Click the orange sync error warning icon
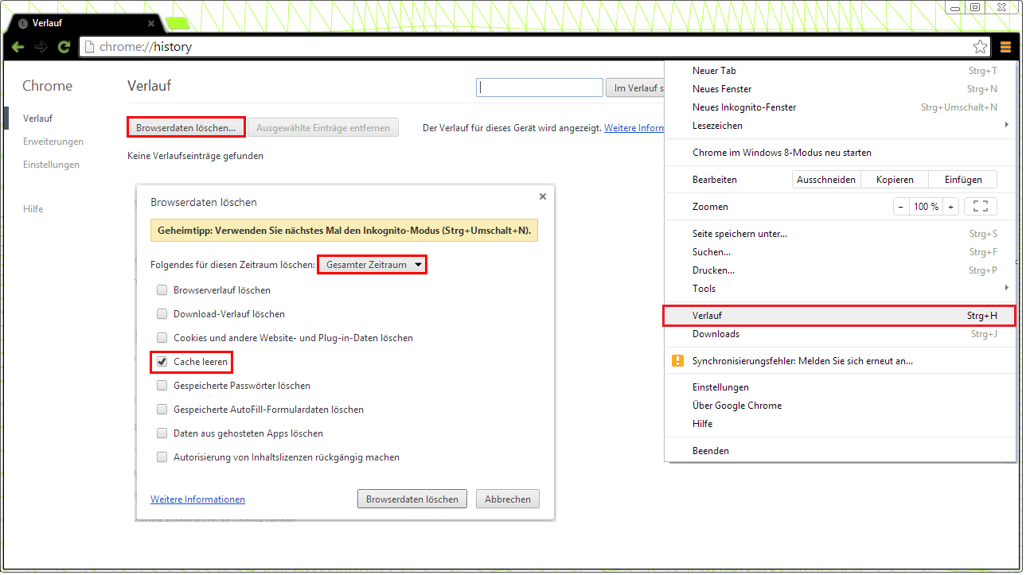Screen dimensions: 1026x575 677,360
